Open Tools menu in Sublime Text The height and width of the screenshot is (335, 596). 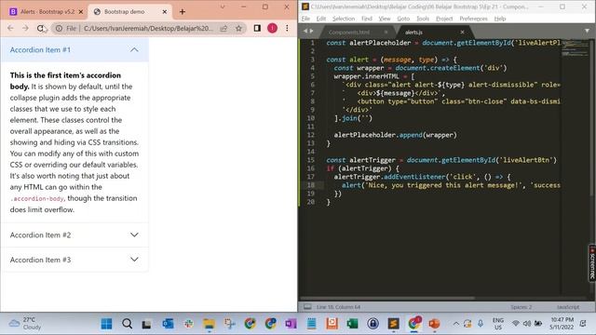pos(423,19)
